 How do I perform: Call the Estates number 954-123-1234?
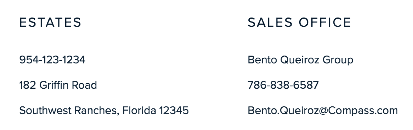pos(52,60)
